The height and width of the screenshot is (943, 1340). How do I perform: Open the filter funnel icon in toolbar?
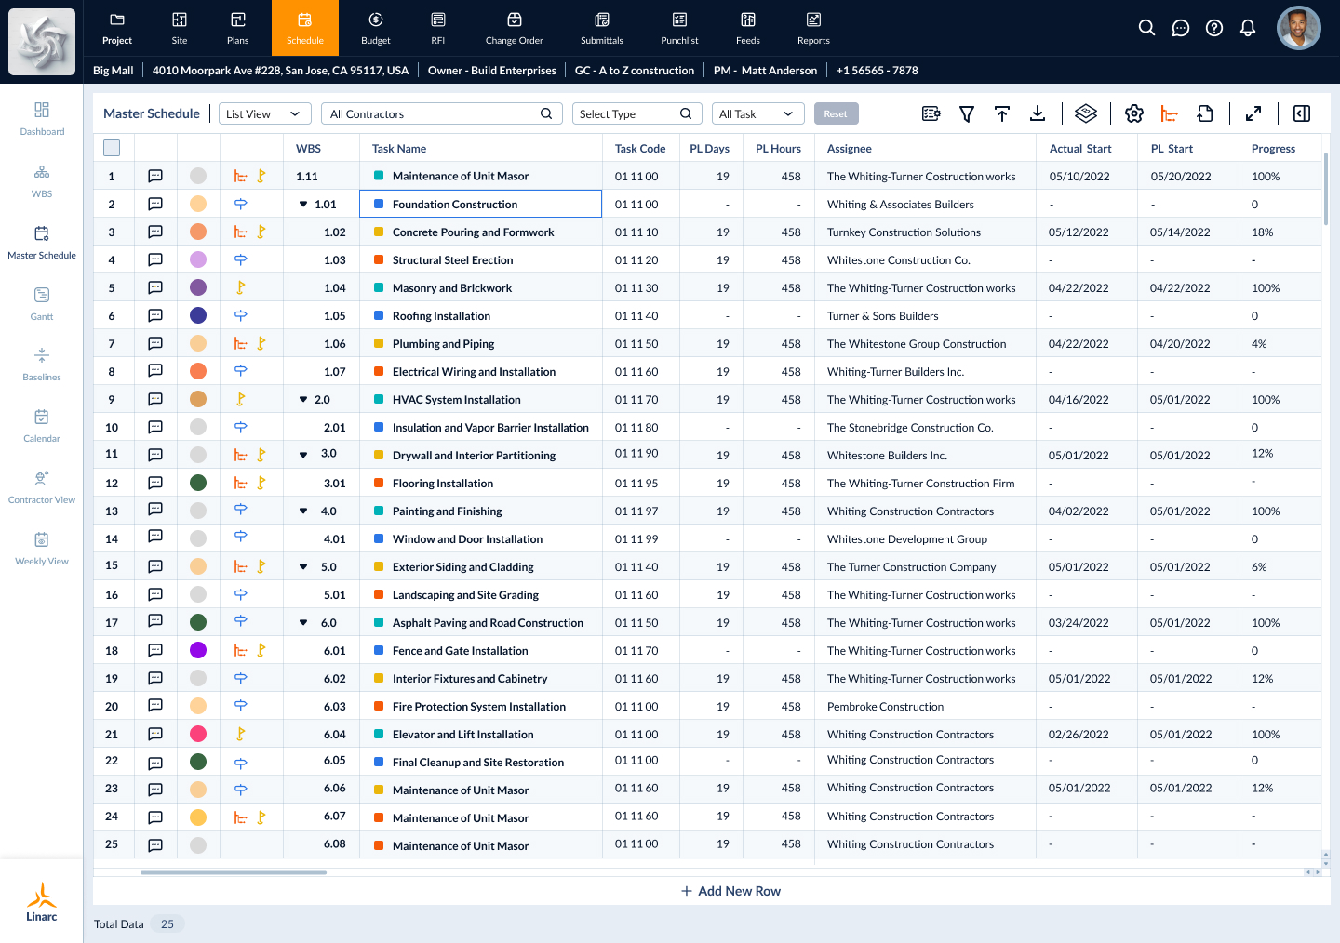pos(966,113)
